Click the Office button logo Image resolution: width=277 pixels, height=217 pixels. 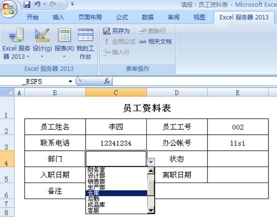(x=9, y=8)
